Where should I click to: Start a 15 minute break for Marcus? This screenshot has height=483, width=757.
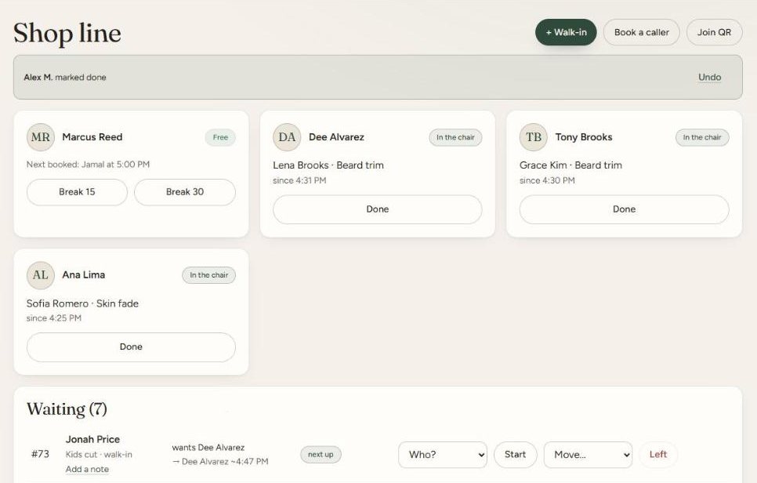[x=78, y=192]
